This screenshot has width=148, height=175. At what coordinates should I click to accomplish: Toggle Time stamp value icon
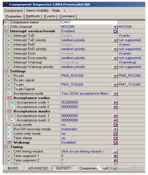[115, 138]
